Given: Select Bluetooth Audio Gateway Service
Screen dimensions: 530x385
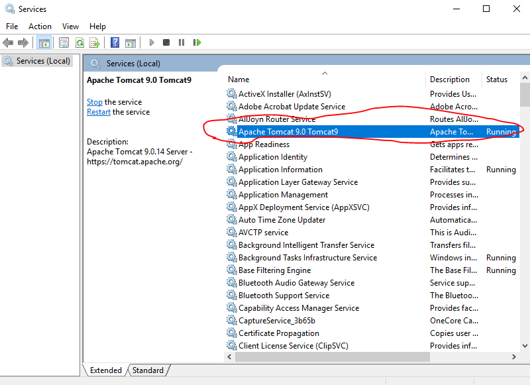Looking at the screenshot, I should coord(372,282).
